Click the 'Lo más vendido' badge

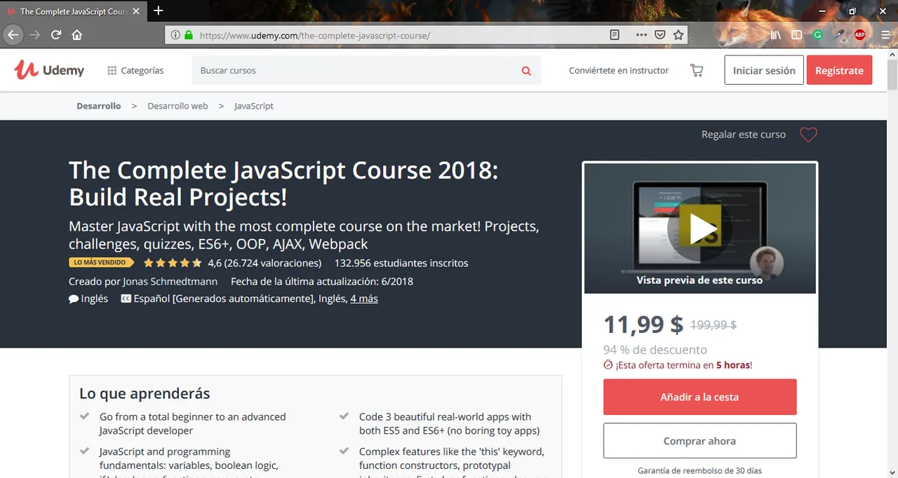[x=102, y=263]
